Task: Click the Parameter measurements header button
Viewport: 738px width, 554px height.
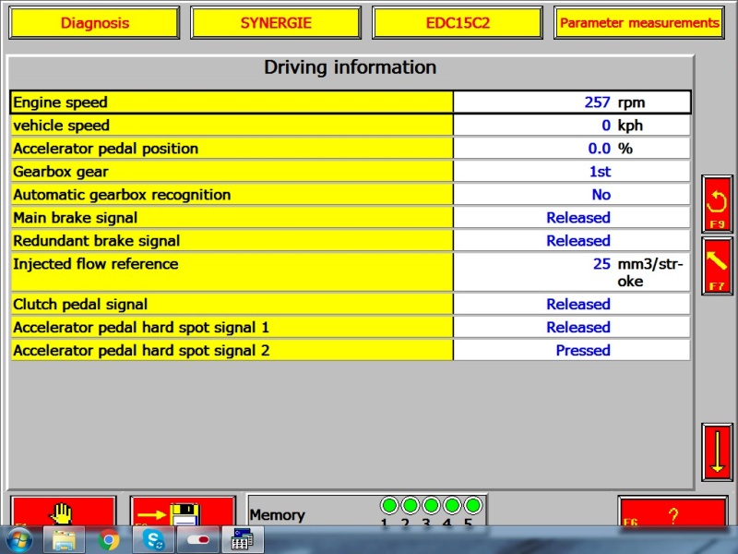Action: tap(639, 22)
